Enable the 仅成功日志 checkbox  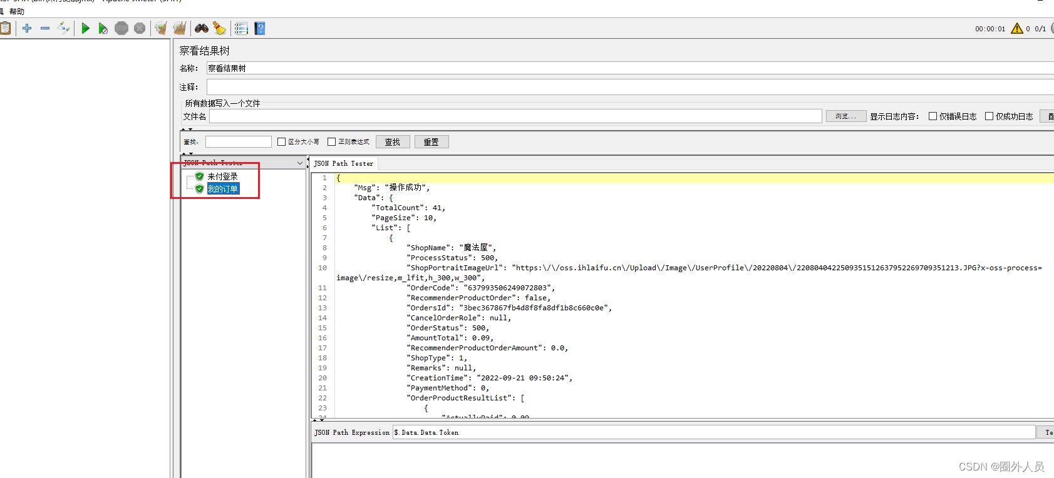989,116
